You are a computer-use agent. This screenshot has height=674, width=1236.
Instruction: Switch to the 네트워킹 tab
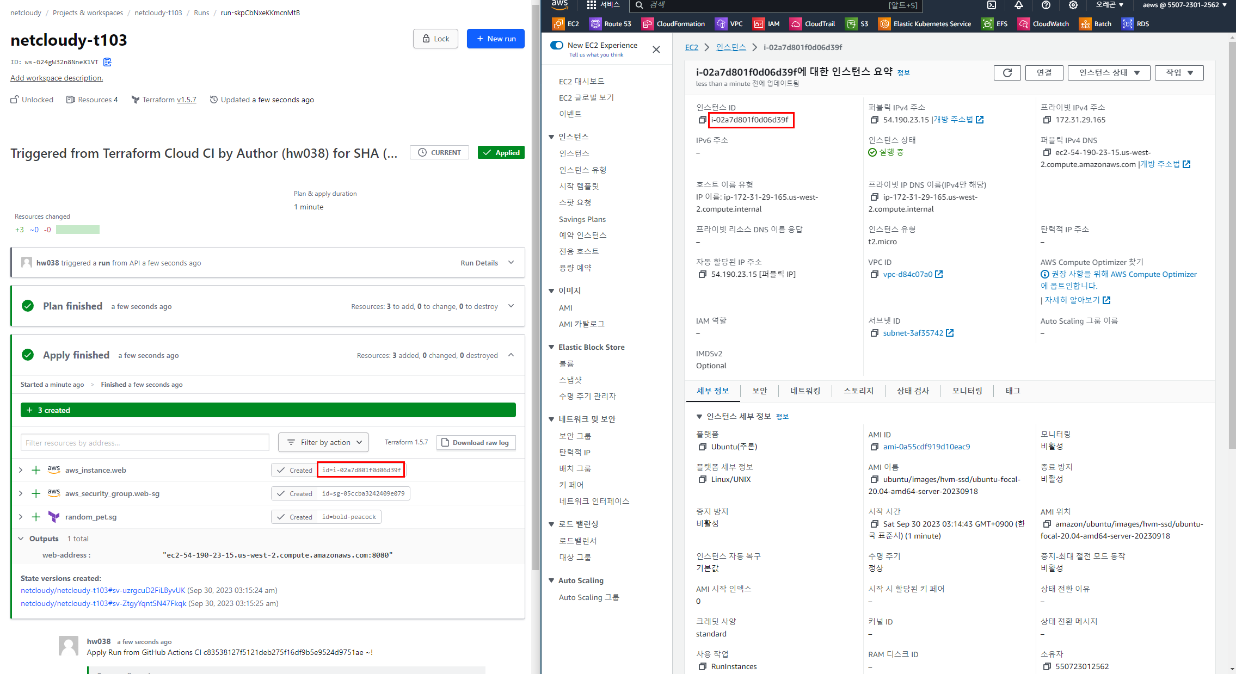[805, 391]
